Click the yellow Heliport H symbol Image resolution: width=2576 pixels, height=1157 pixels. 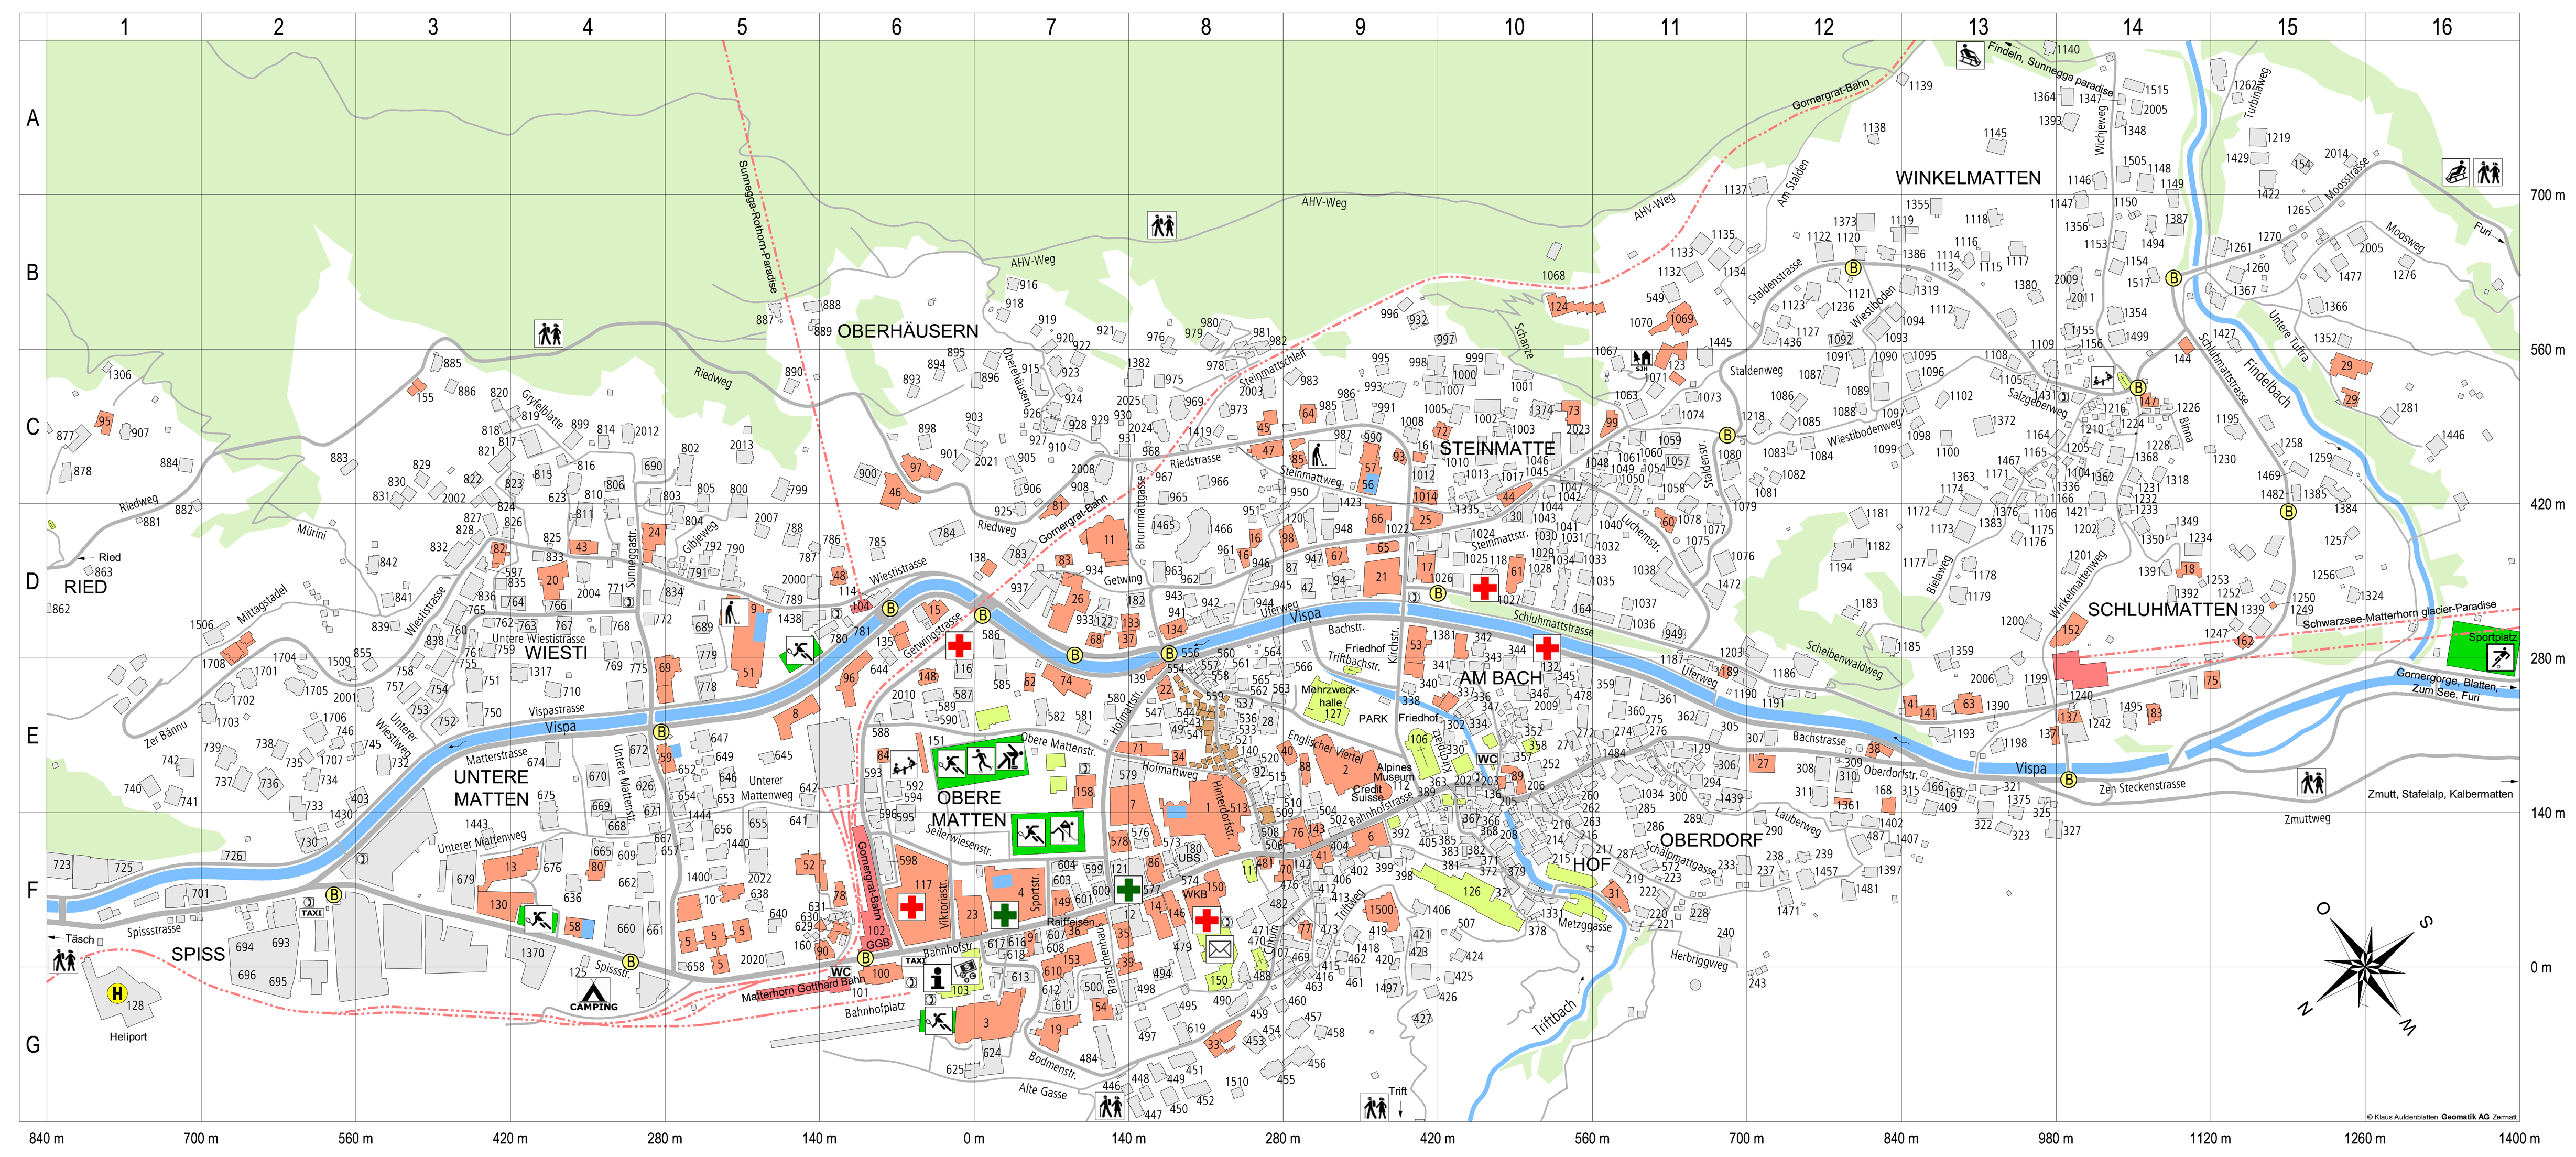117,993
